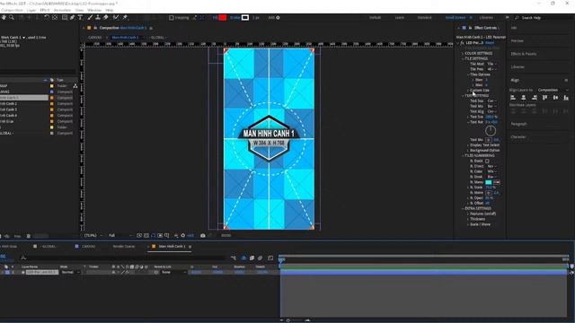The width and height of the screenshot is (575, 323).
Task: Select the Eraser tool
Action: click(x=106, y=17)
